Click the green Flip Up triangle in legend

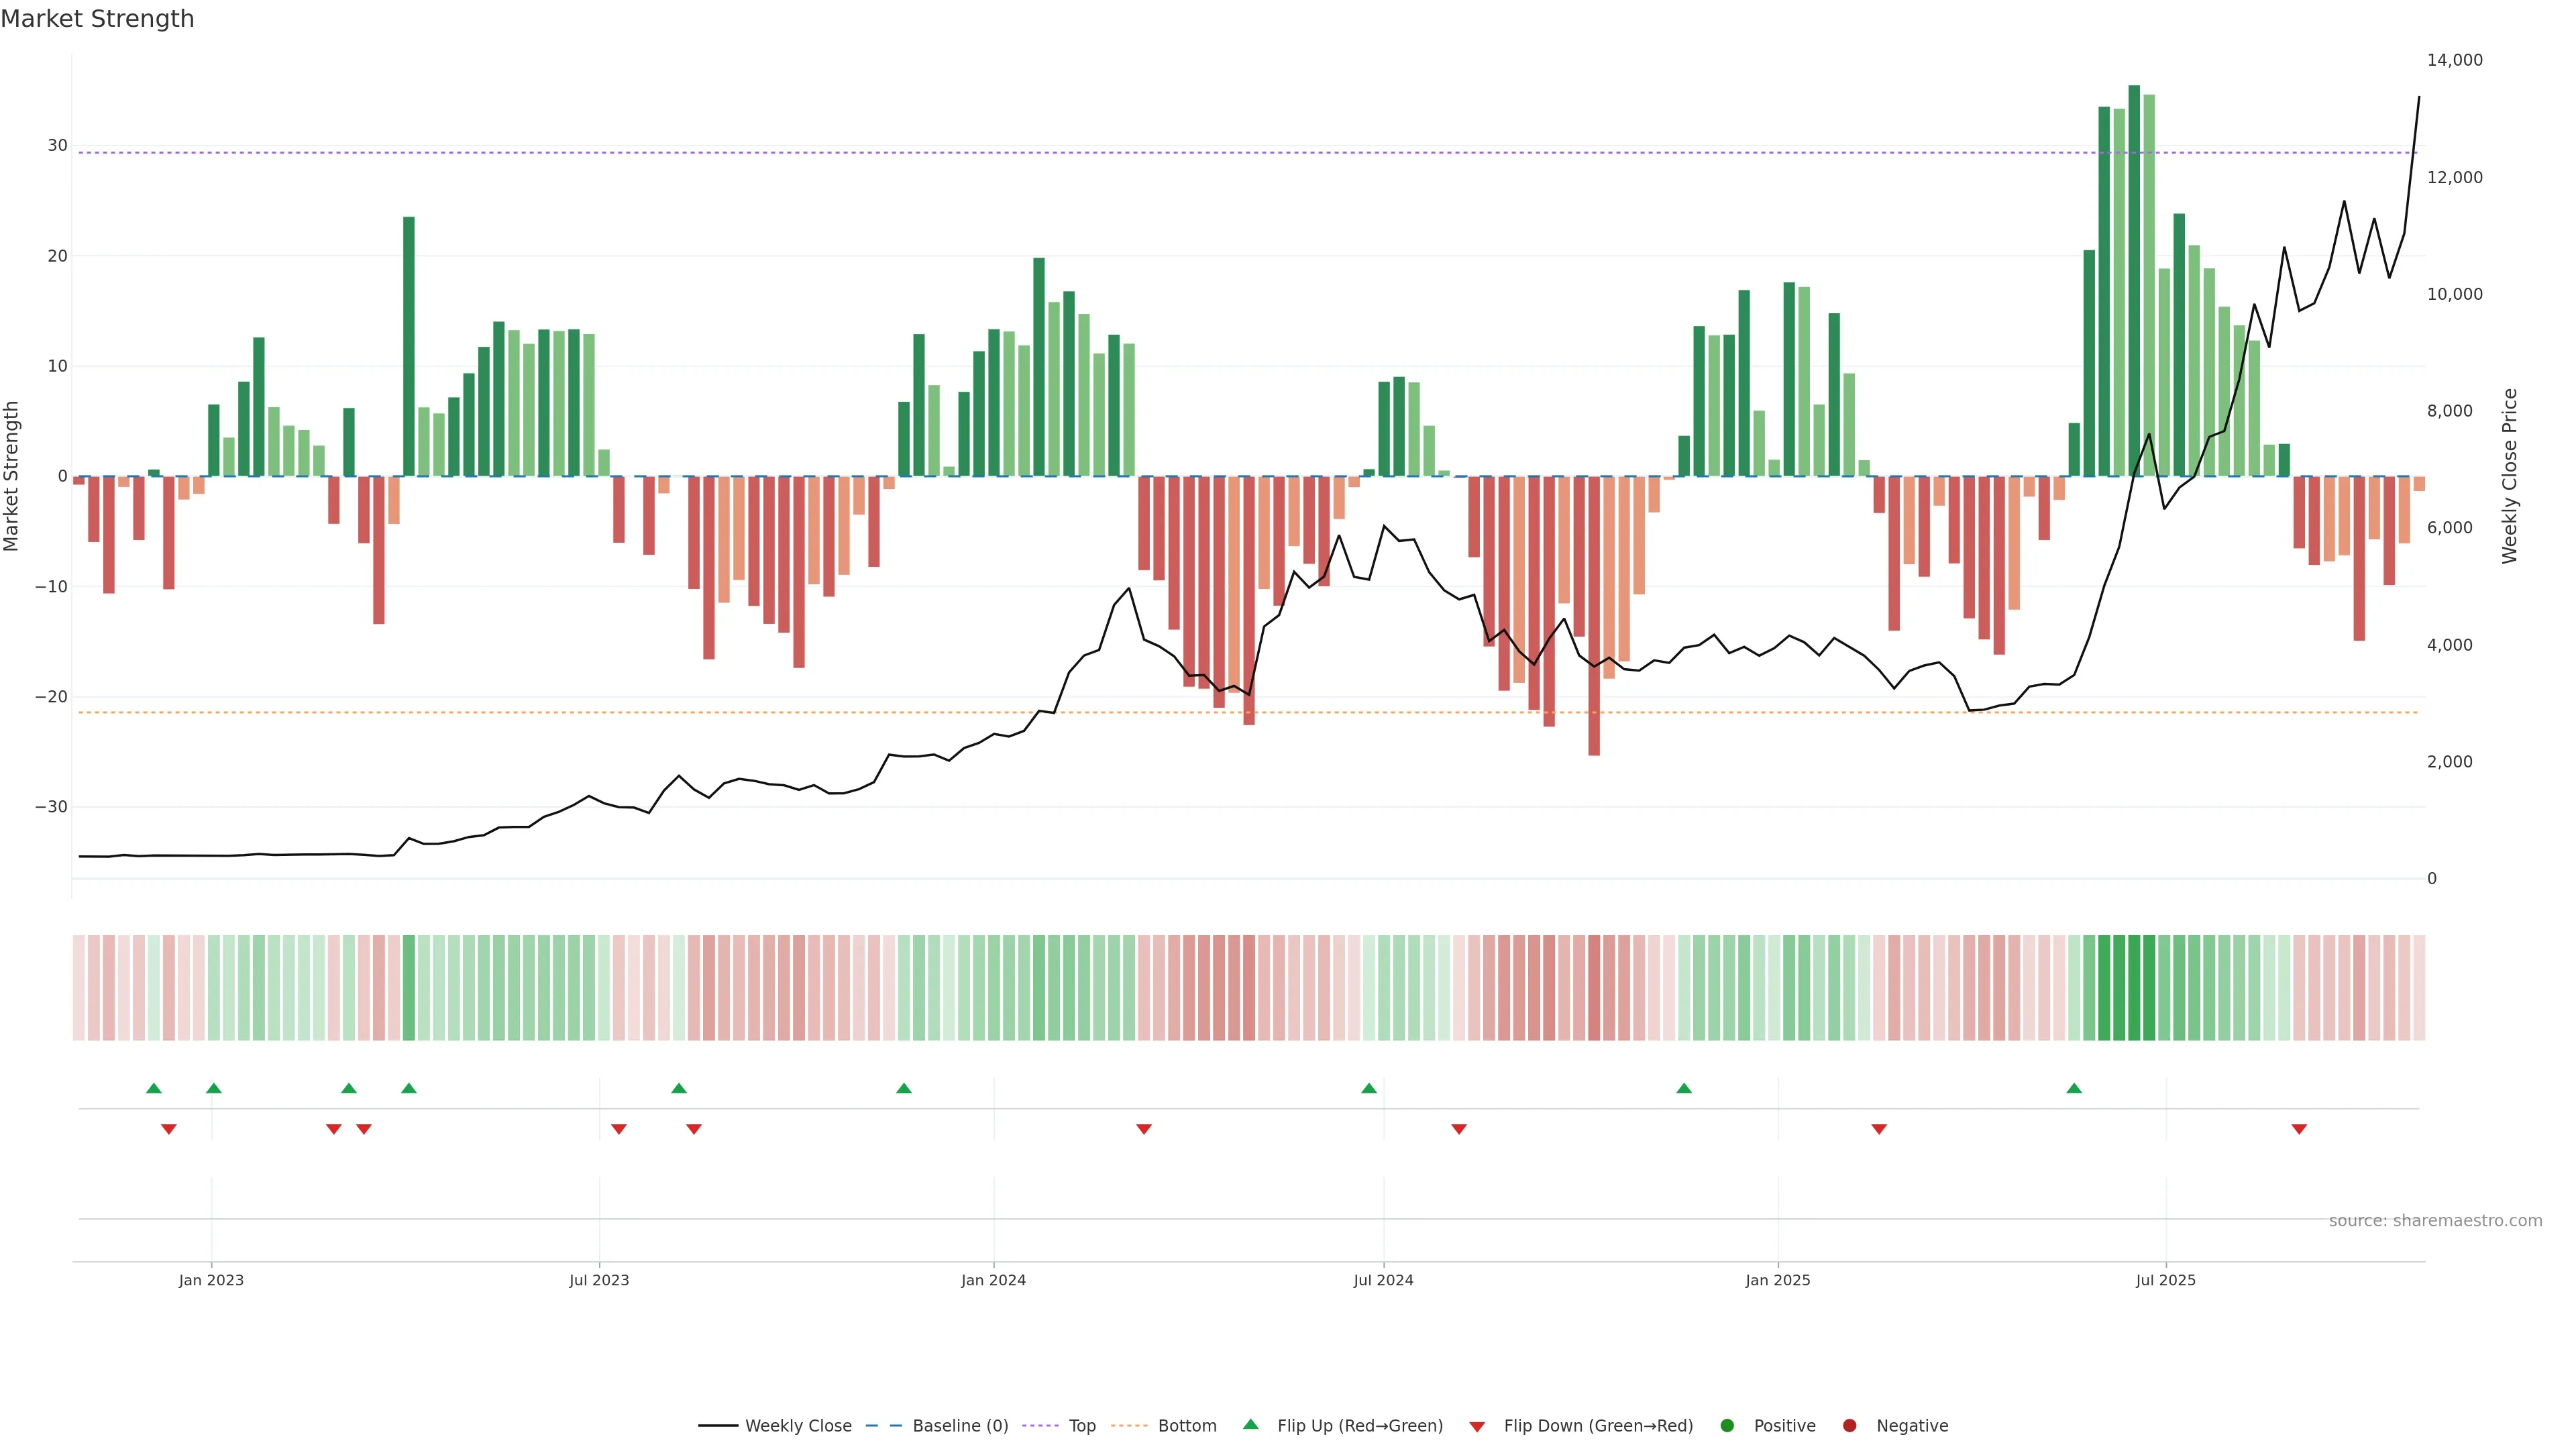pyautogui.click(x=1250, y=1424)
